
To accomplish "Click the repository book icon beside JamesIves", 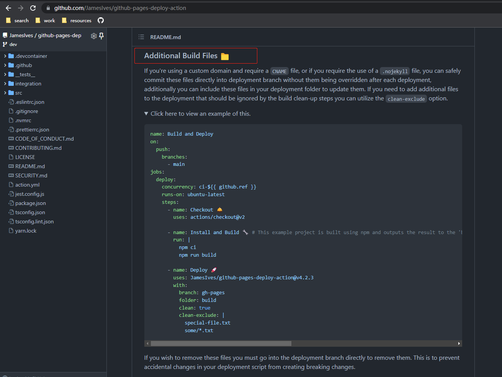I will click(5, 35).
